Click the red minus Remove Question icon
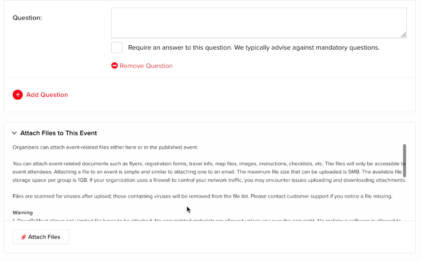The image size is (421, 262). click(x=114, y=66)
